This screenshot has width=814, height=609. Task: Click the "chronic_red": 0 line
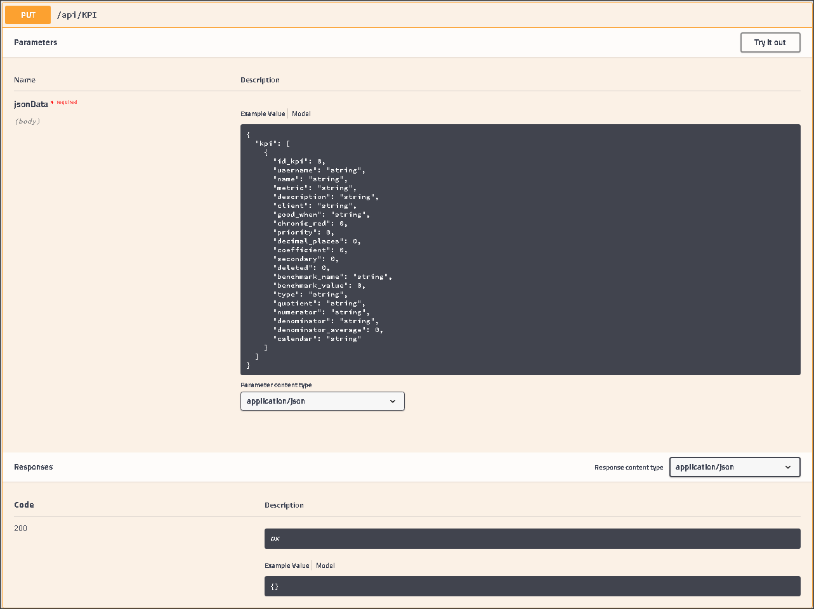point(310,223)
